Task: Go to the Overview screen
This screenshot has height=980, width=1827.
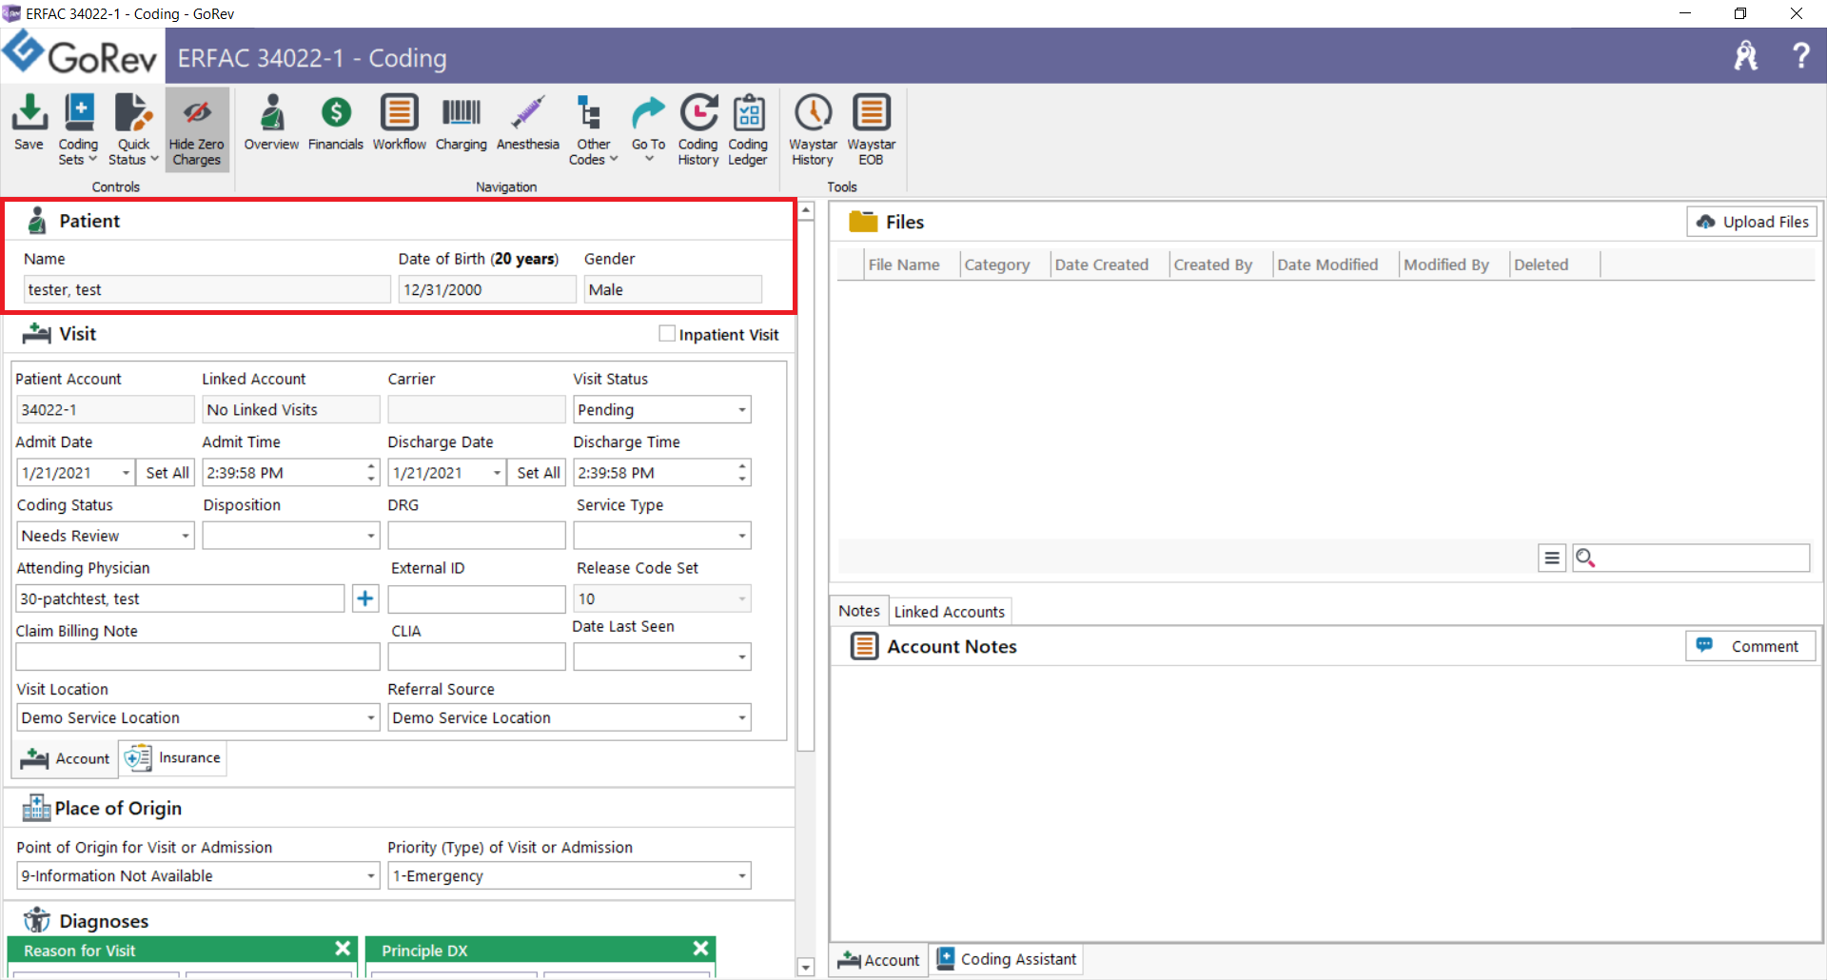Action: 271,123
